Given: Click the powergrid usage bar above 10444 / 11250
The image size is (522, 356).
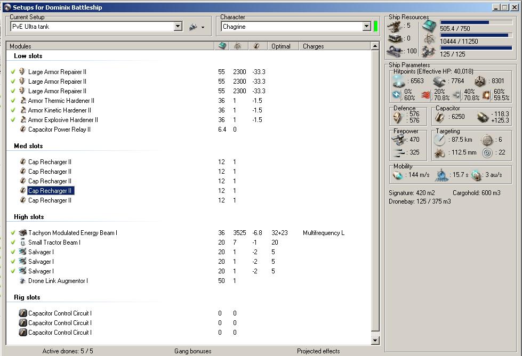Looking at the screenshot, I should coord(476,35).
